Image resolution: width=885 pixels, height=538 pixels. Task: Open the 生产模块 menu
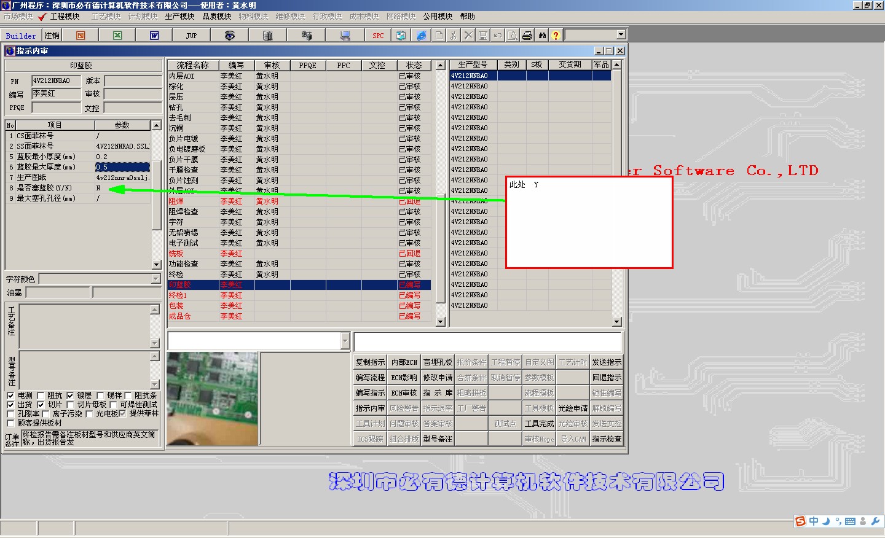click(x=179, y=17)
